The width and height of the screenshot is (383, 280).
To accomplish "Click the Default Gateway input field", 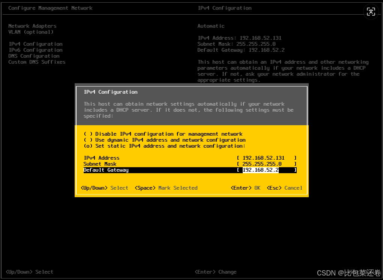I will coord(267,170).
